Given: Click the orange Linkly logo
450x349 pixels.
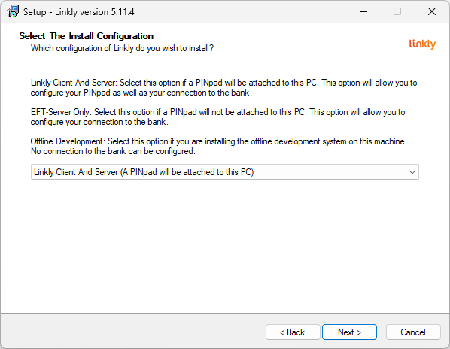Looking at the screenshot, I should [x=422, y=44].
